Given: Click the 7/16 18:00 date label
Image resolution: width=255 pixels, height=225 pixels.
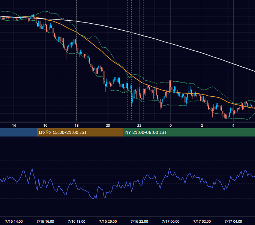Looking at the screenshot, I should tap(76, 221).
